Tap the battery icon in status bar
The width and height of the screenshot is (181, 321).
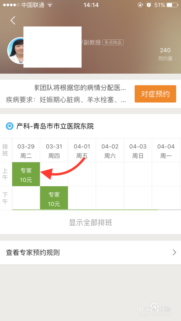pos(172,5)
